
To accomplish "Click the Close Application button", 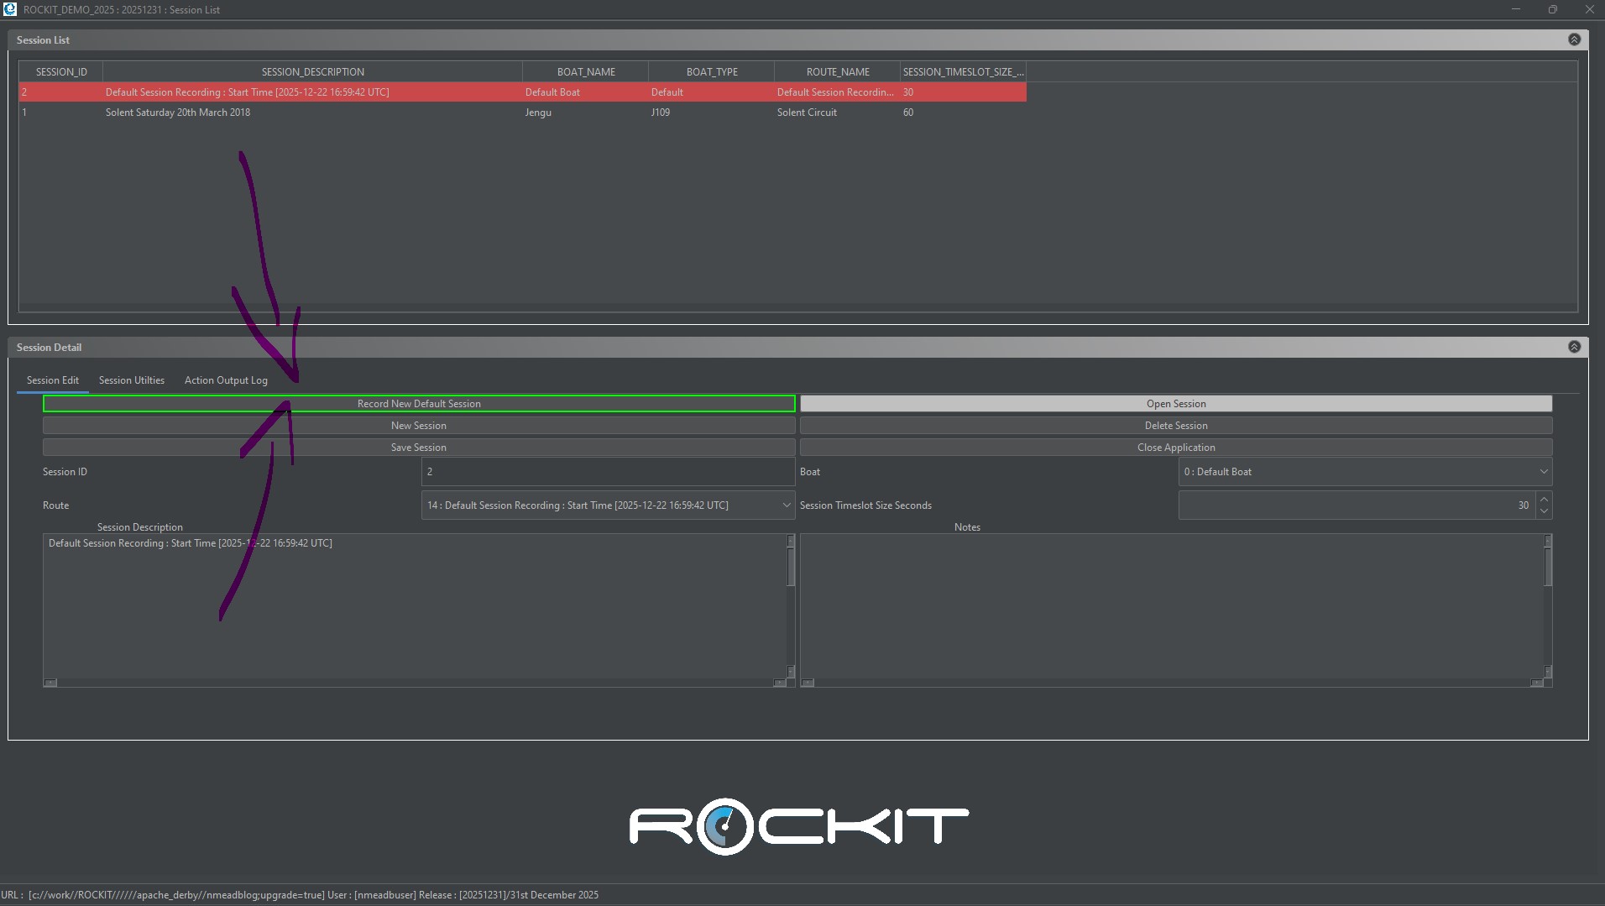I will (1175, 448).
